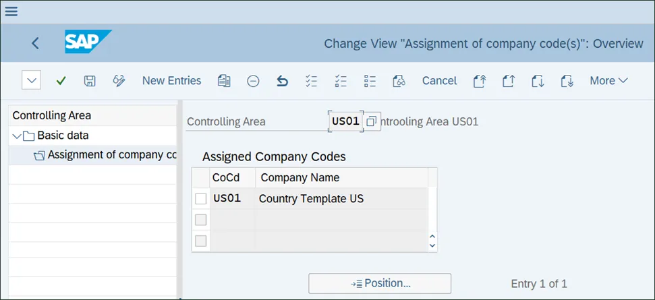Jump to the first page icon
This screenshot has width=655, height=300.
(480, 81)
